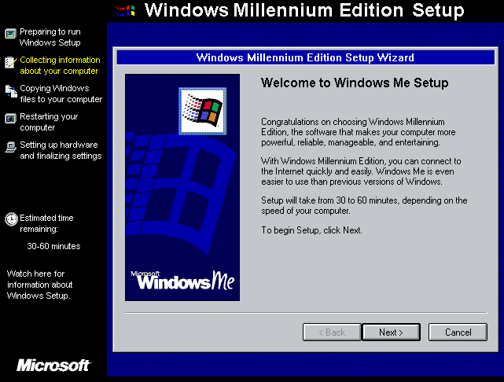Click the Next button to begin Setup
Viewport: 504px width, 382px height.
point(392,332)
